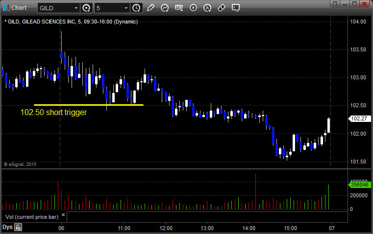Viewport: 373px width, 234px height.
Task: Click the 200000 volume axis label
Action: (x=359, y=195)
